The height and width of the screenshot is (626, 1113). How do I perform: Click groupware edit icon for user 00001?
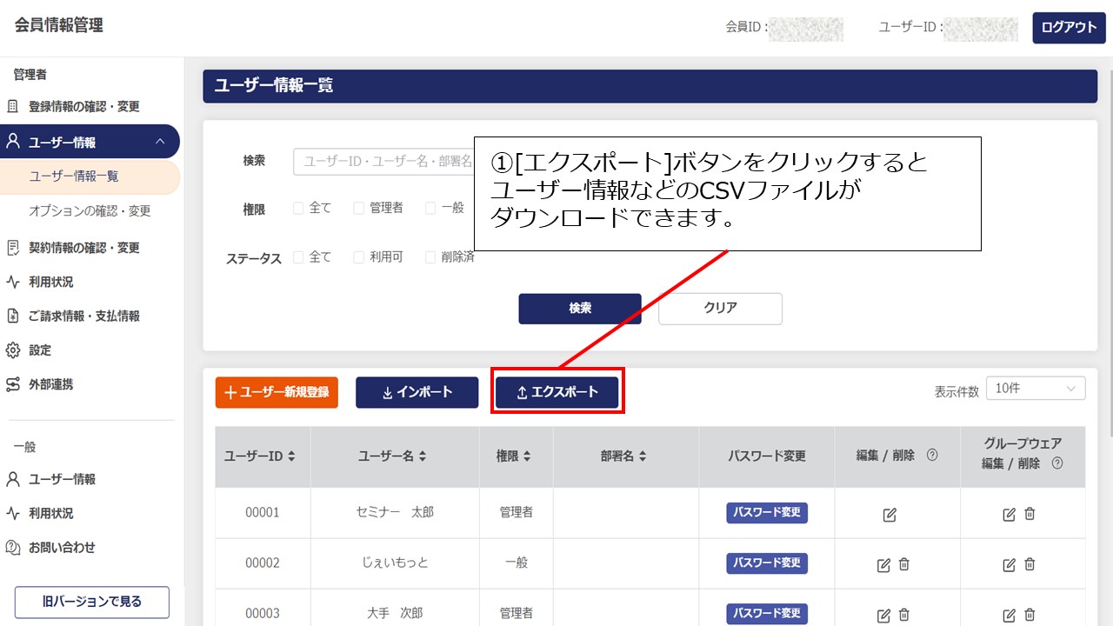(x=1009, y=515)
